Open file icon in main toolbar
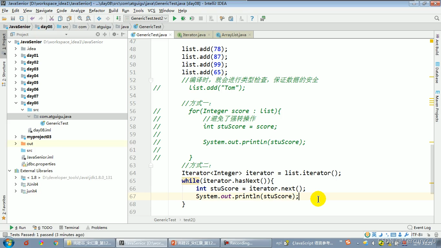The height and width of the screenshot is (248, 441). [4, 18]
